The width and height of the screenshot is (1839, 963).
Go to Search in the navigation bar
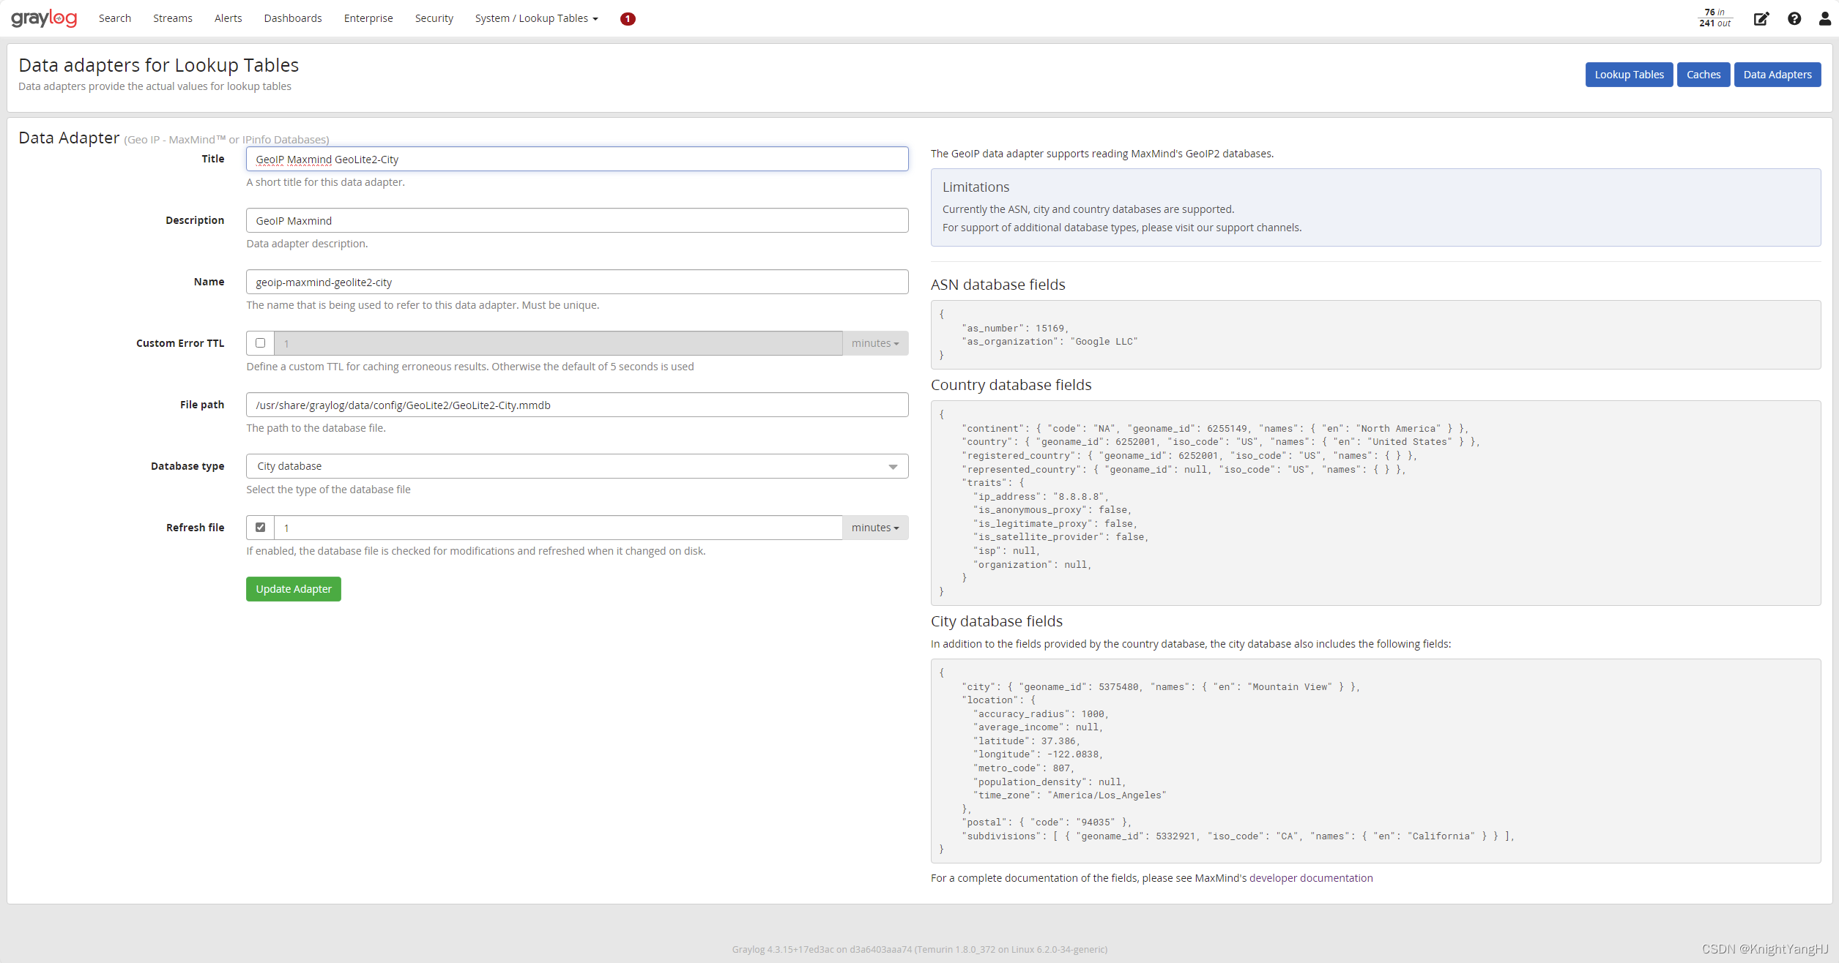(x=115, y=18)
